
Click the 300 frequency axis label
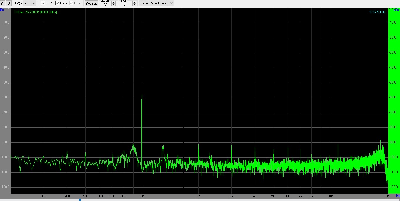pyautogui.click(x=44, y=196)
